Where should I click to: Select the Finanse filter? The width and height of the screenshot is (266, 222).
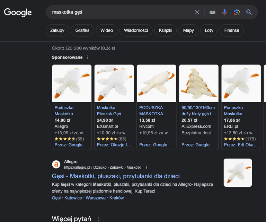tap(232, 30)
